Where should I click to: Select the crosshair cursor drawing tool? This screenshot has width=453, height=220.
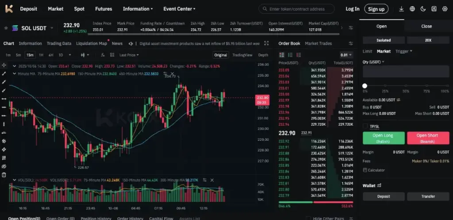click(4, 65)
